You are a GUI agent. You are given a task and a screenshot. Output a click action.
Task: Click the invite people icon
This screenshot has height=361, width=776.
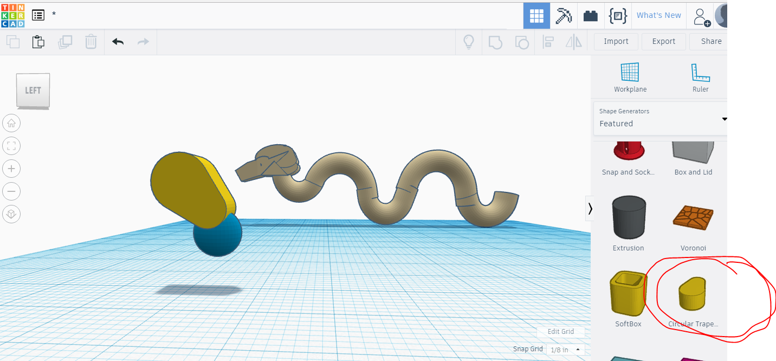pos(701,16)
